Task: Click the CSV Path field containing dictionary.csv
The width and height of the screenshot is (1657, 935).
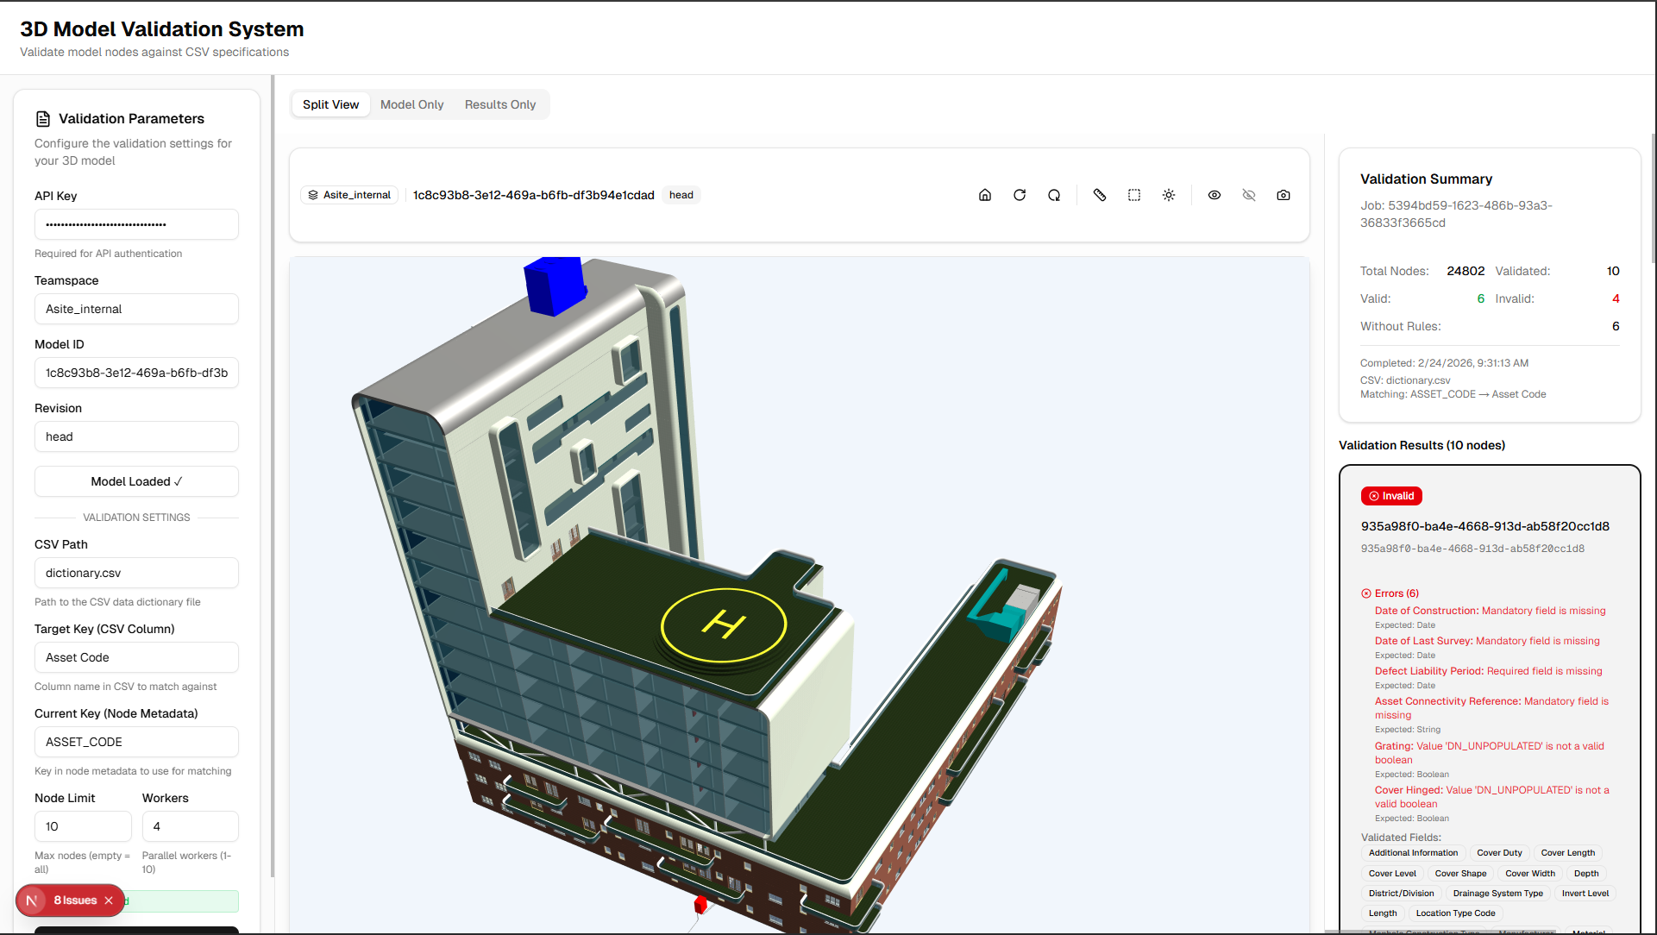Action: tap(135, 573)
